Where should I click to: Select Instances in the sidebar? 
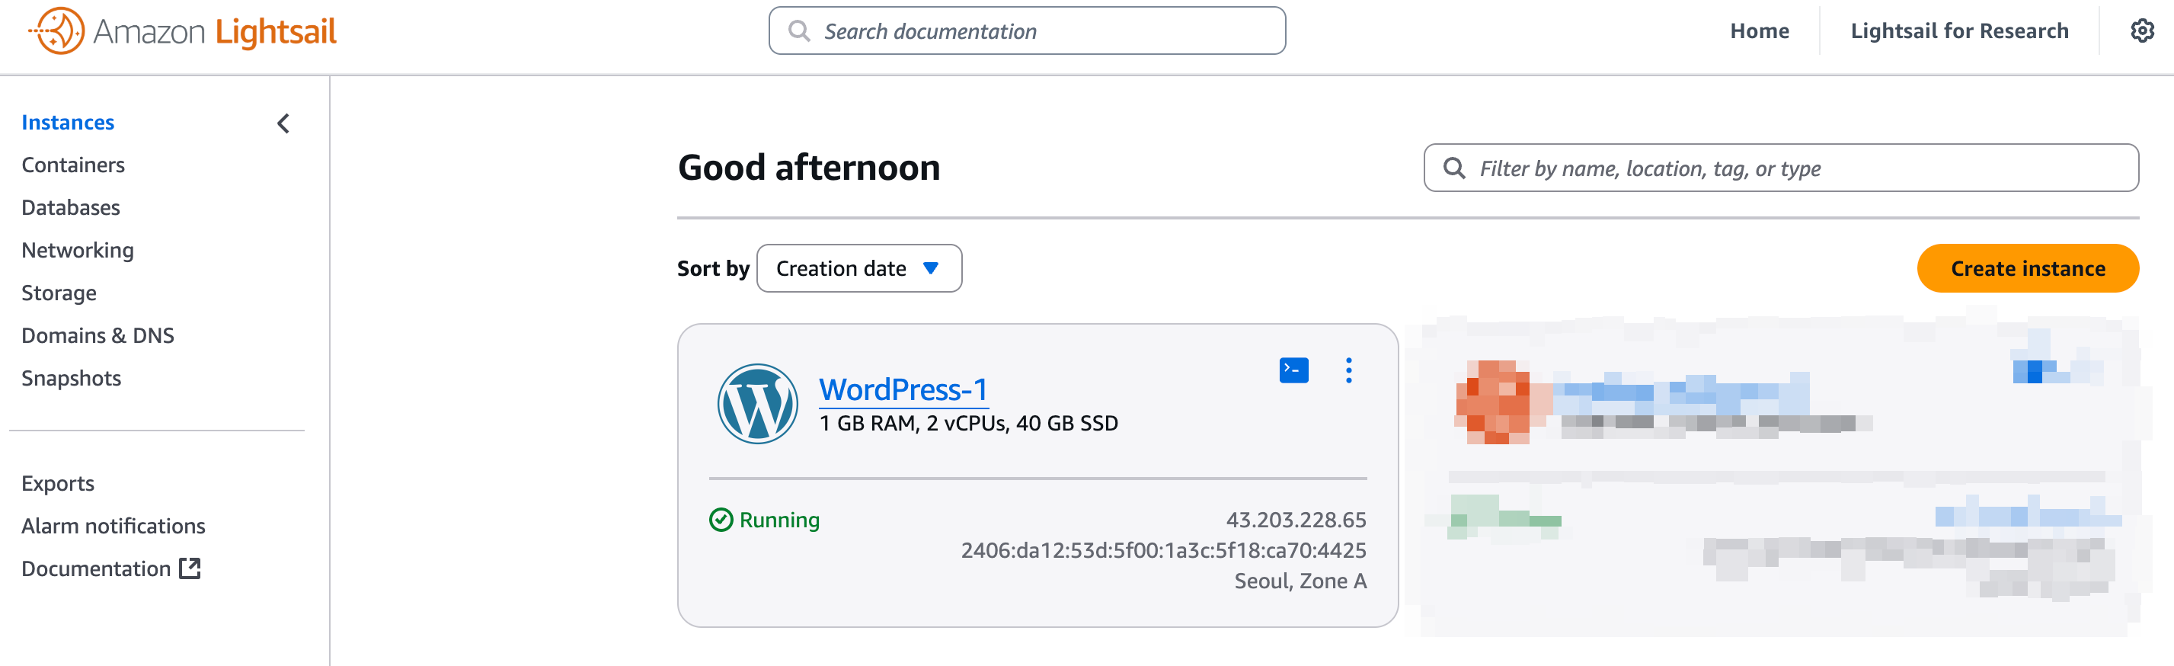point(68,123)
